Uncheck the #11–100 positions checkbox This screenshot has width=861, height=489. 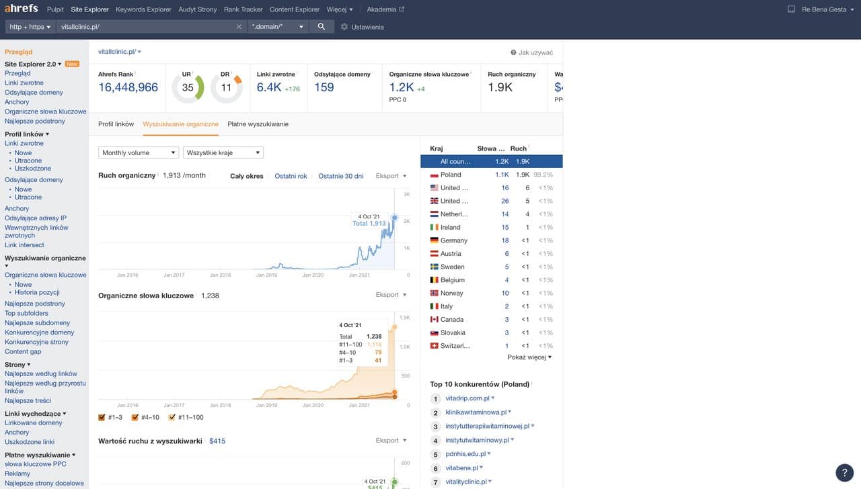(x=172, y=417)
